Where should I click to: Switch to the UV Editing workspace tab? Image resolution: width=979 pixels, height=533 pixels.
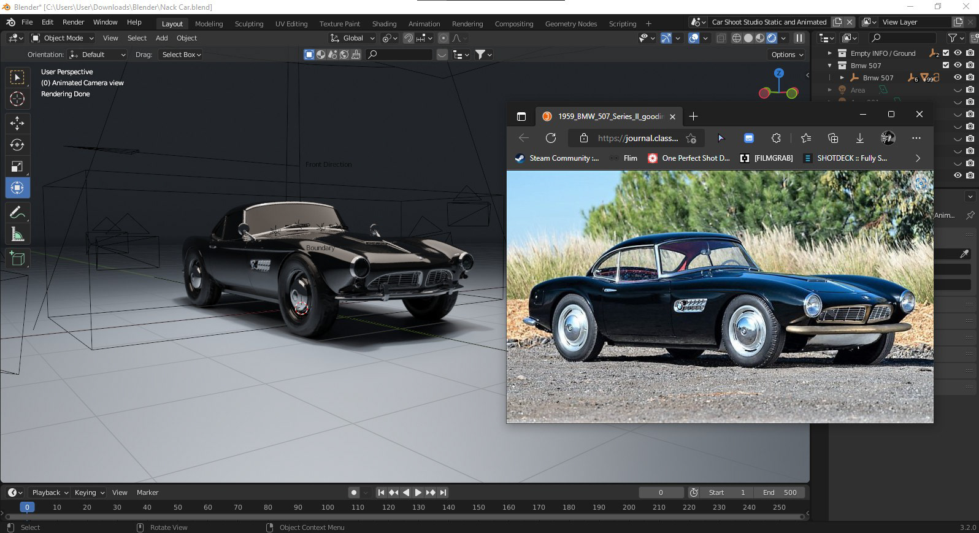(x=291, y=24)
